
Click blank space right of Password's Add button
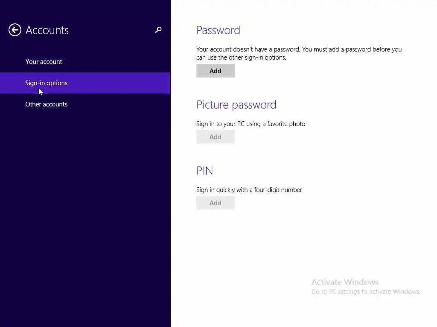pos(320,71)
